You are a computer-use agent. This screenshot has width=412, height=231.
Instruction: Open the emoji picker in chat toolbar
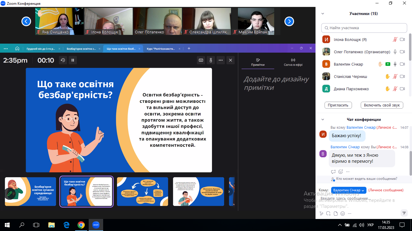(x=343, y=214)
